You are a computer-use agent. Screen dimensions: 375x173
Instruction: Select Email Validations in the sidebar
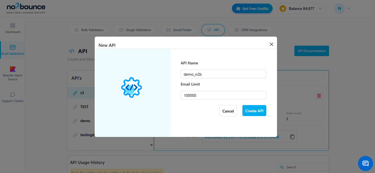point(12,50)
